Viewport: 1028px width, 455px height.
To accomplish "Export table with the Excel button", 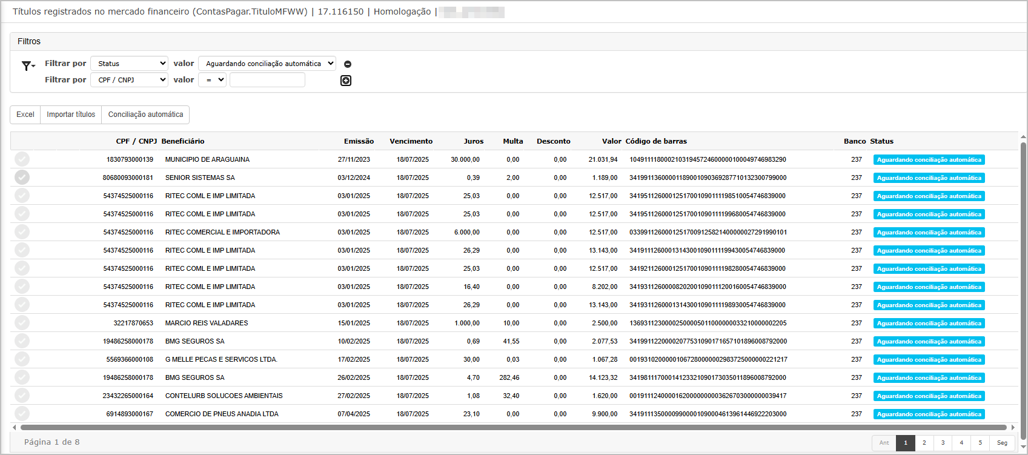I will (25, 115).
